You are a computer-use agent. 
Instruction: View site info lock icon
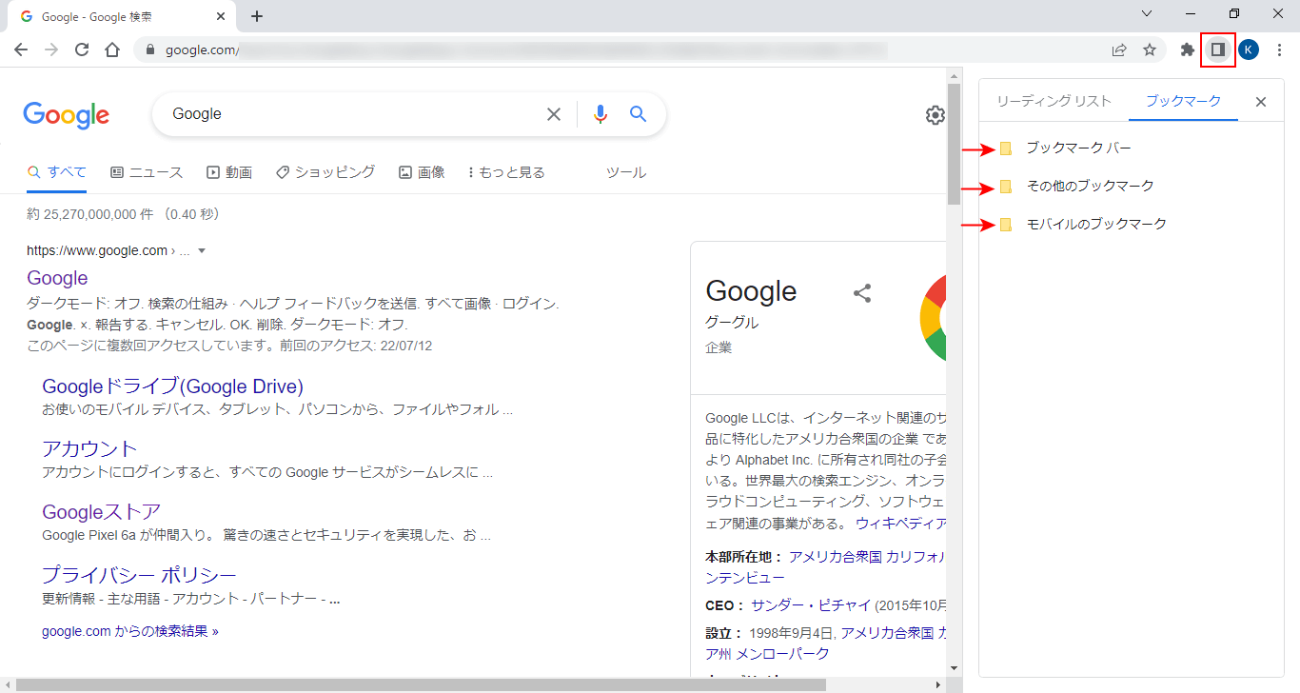[149, 49]
